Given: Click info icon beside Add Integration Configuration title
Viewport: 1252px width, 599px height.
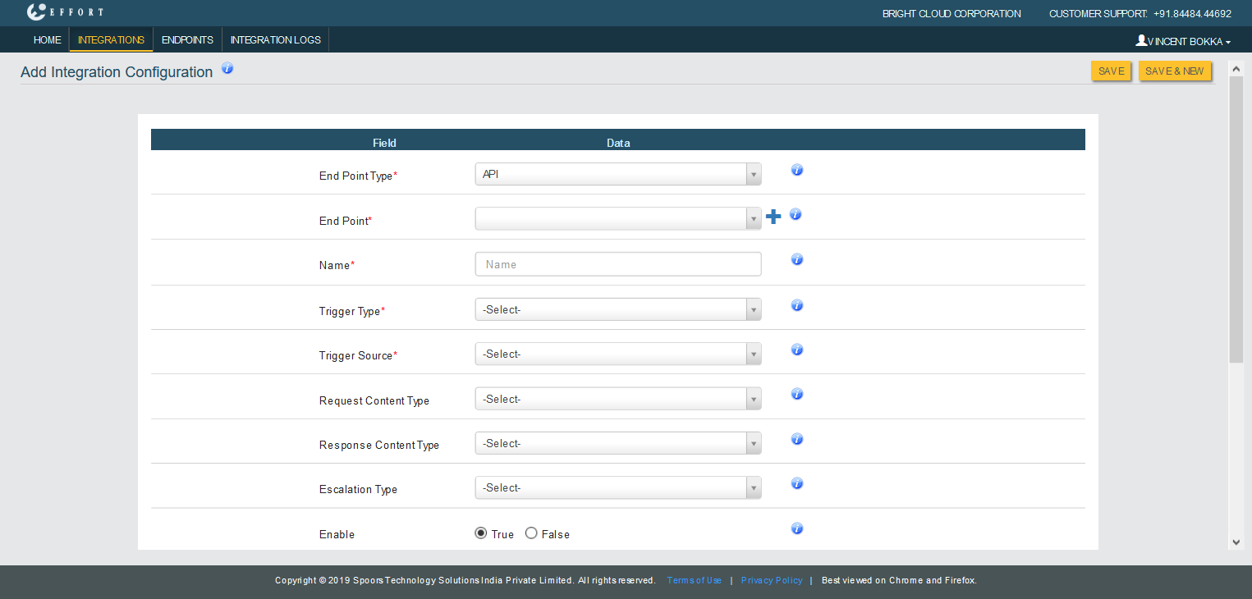Looking at the screenshot, I should coord(227,69).
